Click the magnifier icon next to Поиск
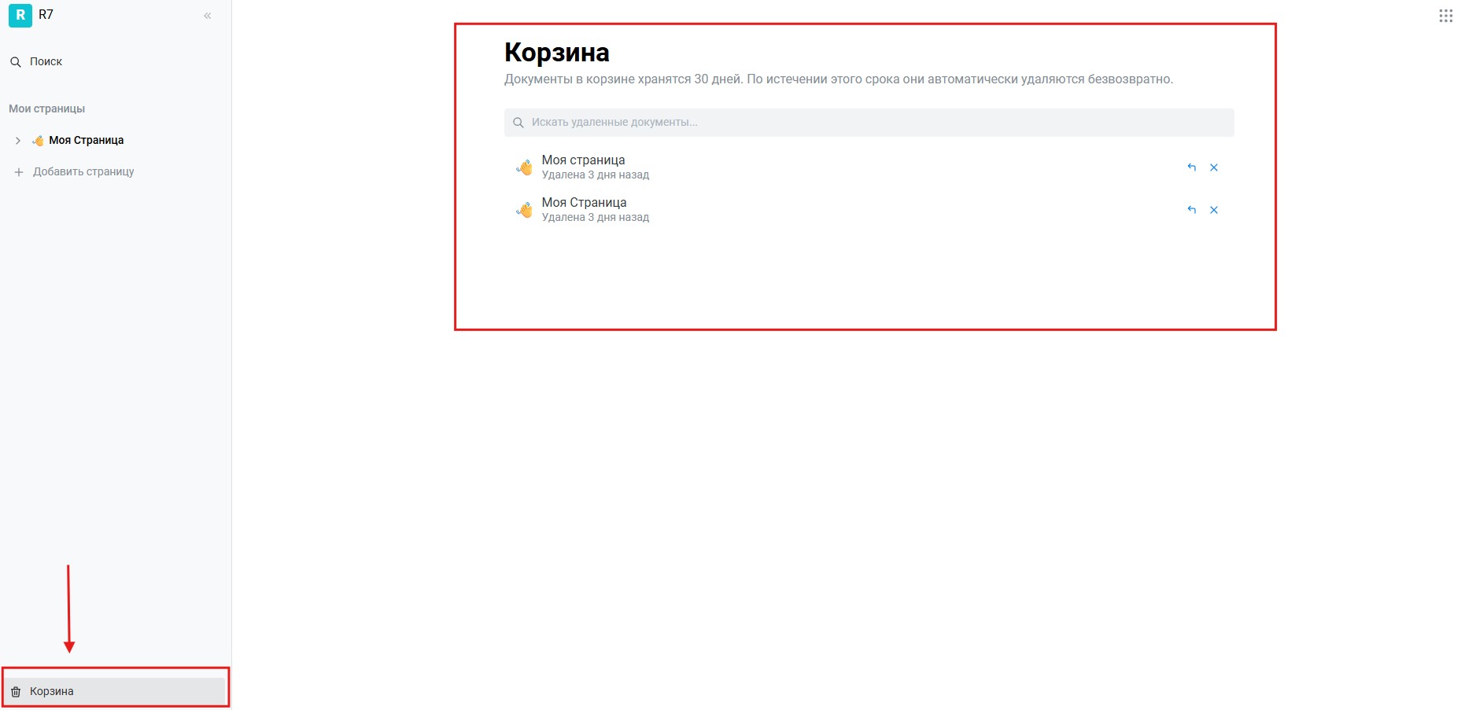Image resolution: width=1461 pixels, height=710 pixels. pyautogui.click(x=15, y=61)
